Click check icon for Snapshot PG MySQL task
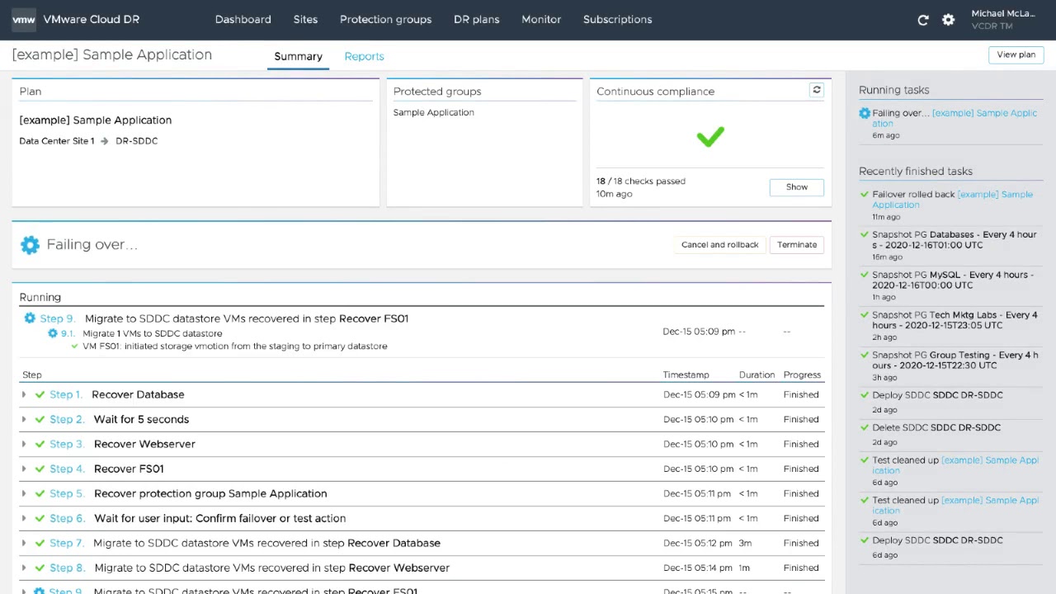This screenshot has width=1056, height=594. click(x=865, y=275)
